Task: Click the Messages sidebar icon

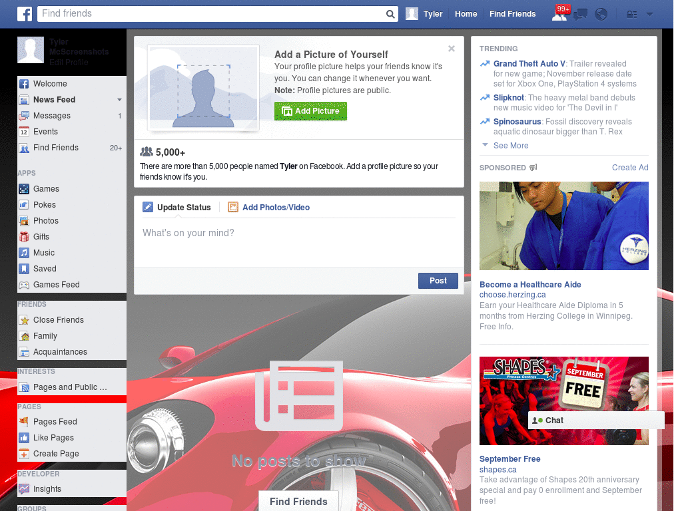Action: pyautogui.click(x=24, y=116)
